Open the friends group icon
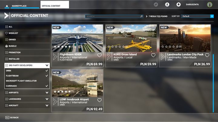 (x=156, y=5)
